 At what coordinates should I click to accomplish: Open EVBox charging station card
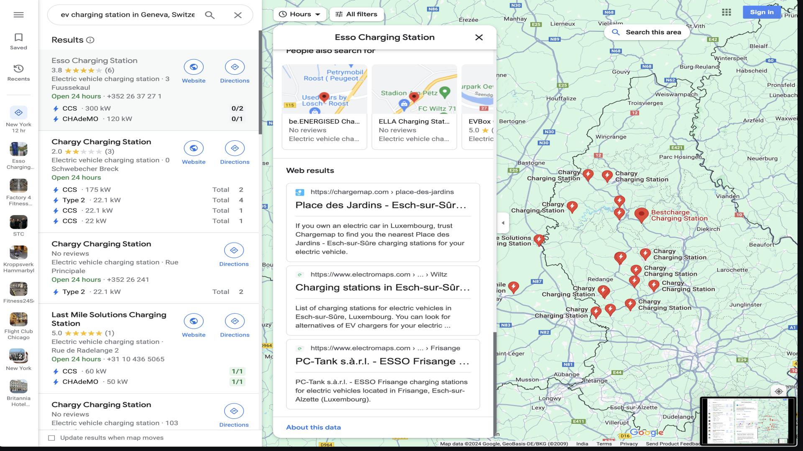[478, 107]
